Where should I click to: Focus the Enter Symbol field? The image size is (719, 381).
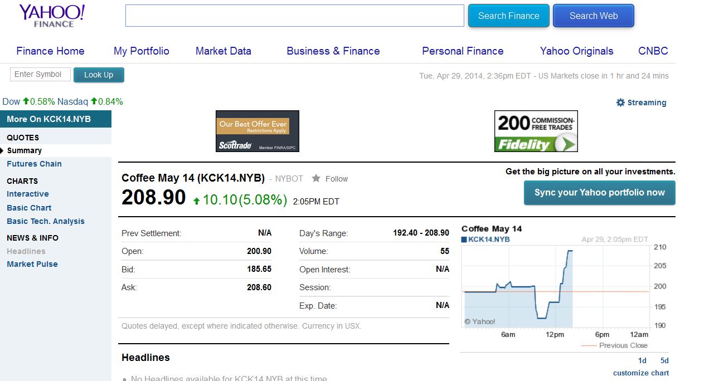pos(40,75)
